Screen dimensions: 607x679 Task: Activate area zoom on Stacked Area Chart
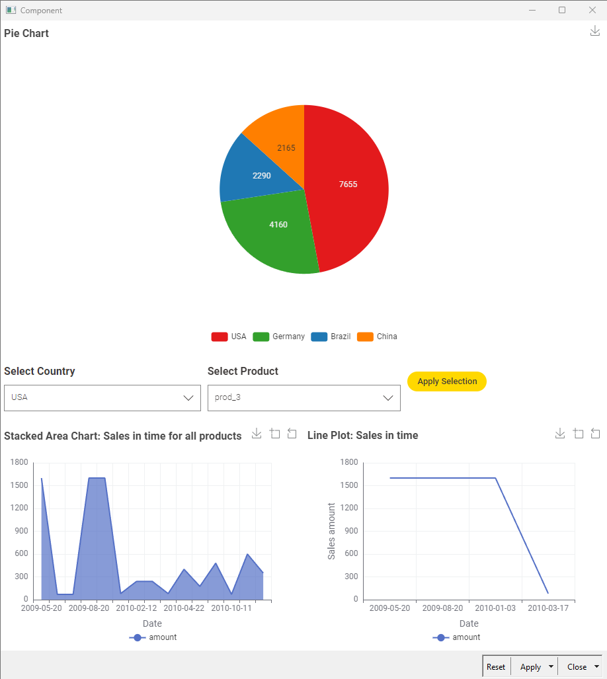275,434
